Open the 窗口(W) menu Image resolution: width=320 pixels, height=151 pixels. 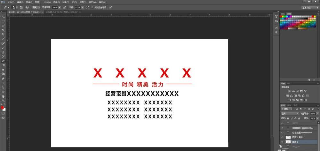93,2
